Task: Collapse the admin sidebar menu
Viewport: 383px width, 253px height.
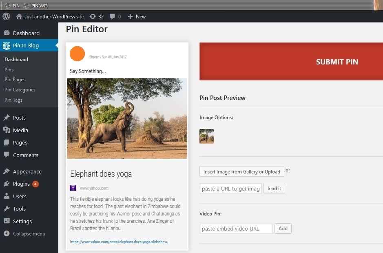Action: pyautogui.click(x=29, y=234)
